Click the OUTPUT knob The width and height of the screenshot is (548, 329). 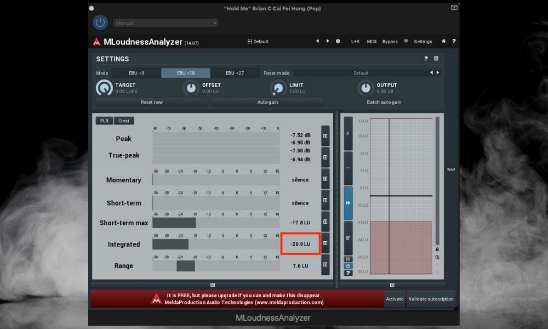point(366,88)
